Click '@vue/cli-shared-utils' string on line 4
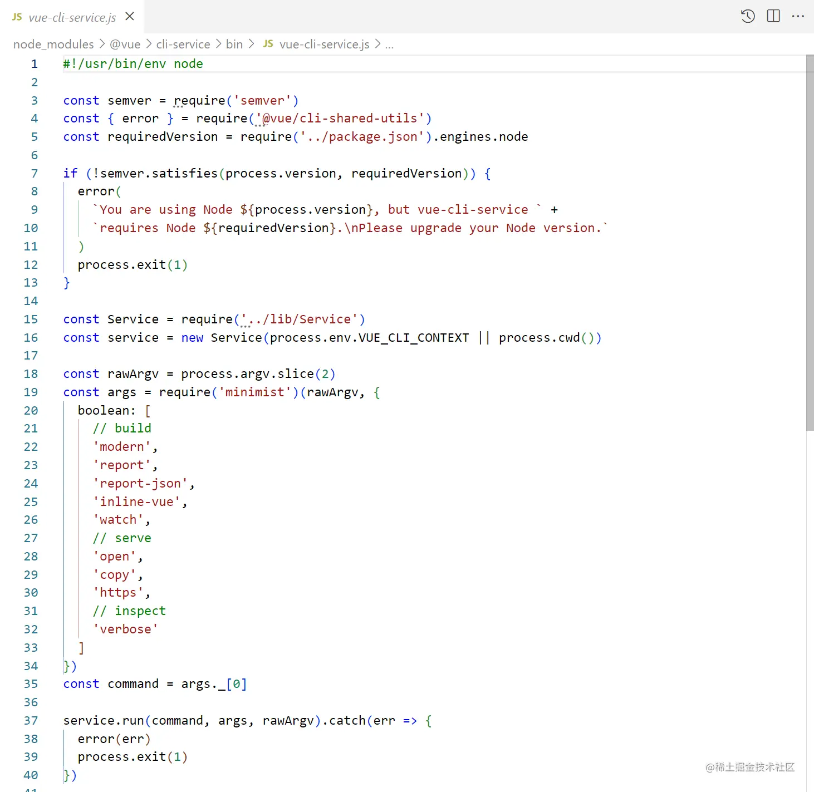Image resolution: width=814 pixels, height=792 pixels. (x=340, y=119)
